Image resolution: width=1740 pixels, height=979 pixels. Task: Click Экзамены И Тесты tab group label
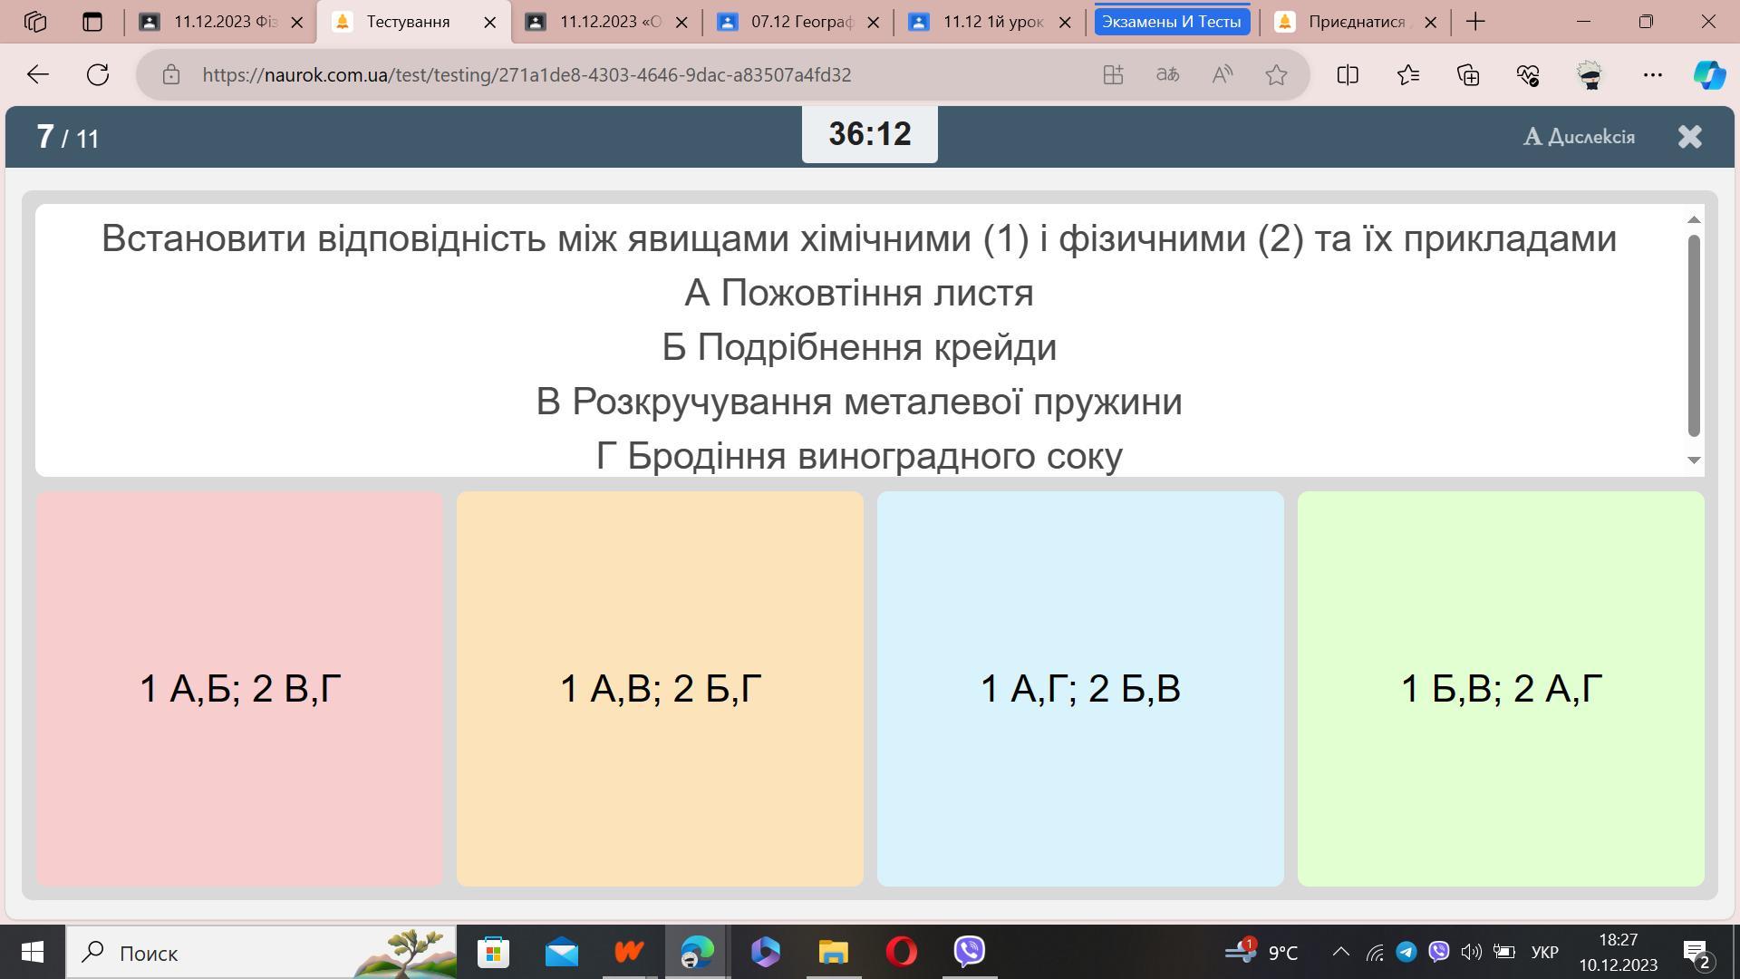coord(1171,22)
